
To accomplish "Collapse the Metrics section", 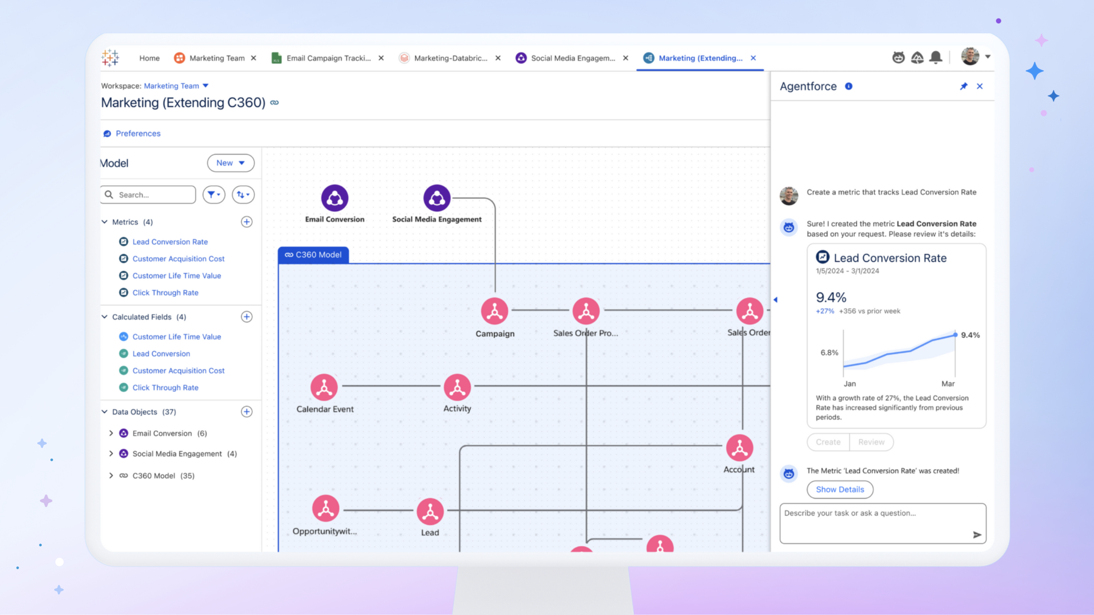I will coord(105,222).
